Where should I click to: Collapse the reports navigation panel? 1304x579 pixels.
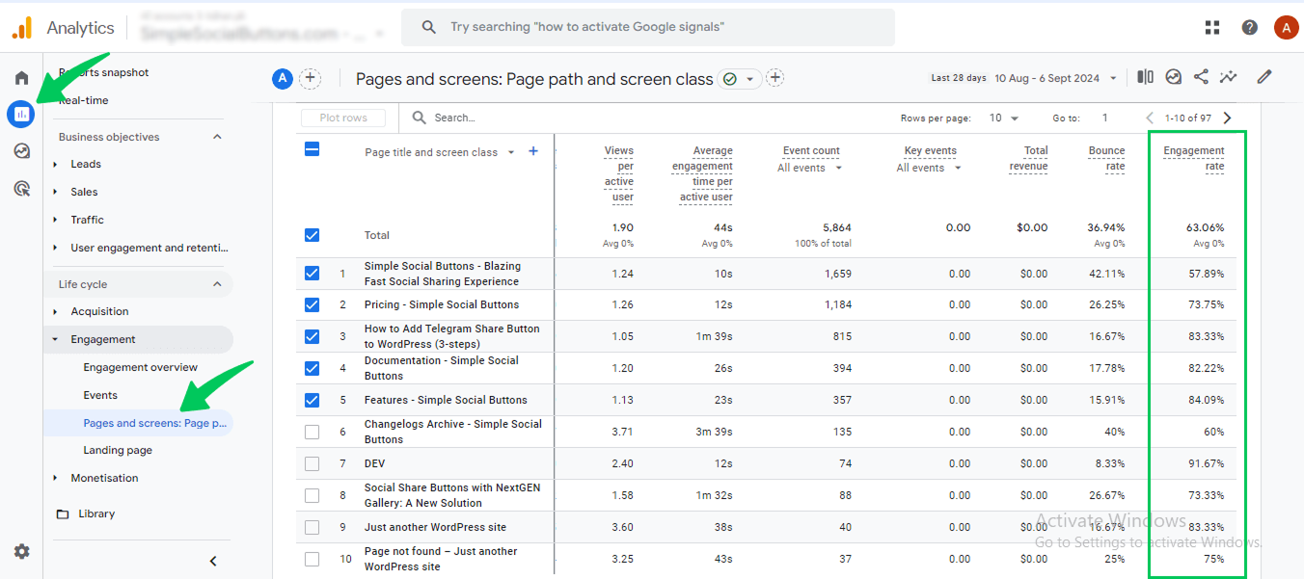(x=213, y=561)
